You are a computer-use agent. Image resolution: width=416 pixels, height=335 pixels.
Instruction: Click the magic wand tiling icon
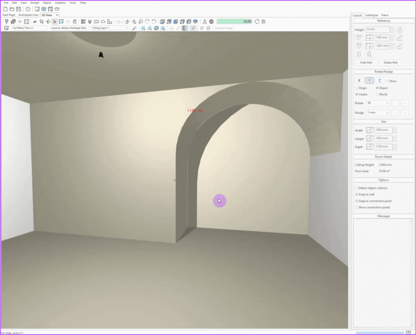(134, 28)
